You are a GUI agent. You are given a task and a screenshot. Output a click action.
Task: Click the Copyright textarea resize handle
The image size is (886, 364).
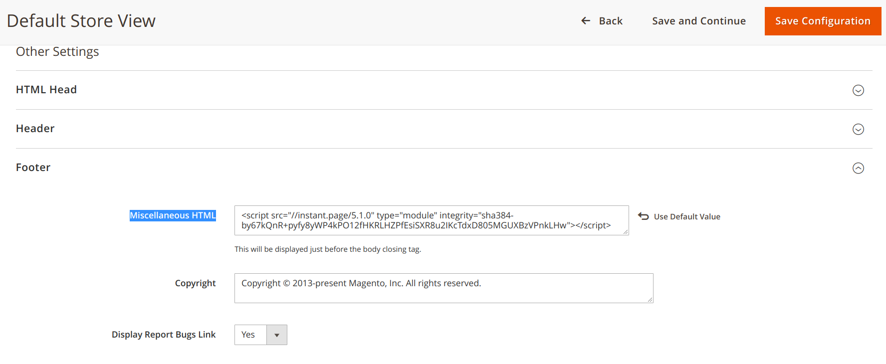pos(650,300)
